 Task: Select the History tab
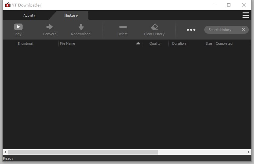point(71,15)
